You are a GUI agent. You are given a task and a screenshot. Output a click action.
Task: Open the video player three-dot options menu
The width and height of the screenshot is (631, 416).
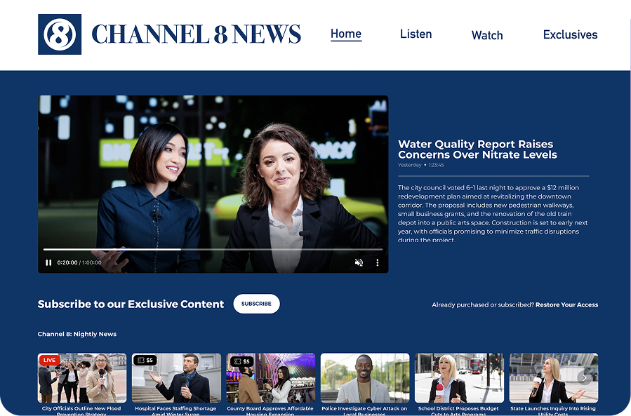click(x=377, y=262)
